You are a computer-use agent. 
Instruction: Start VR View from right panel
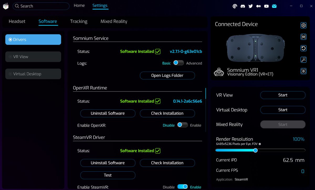tap(283, 95)
